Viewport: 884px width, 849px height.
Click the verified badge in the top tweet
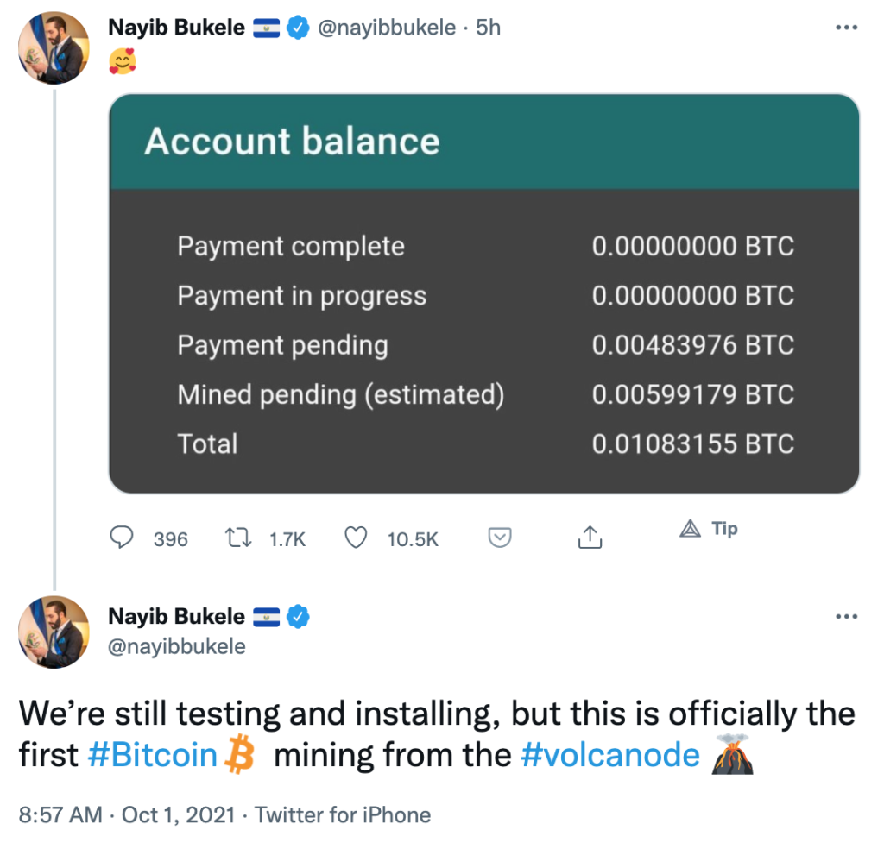click(298, 28)
